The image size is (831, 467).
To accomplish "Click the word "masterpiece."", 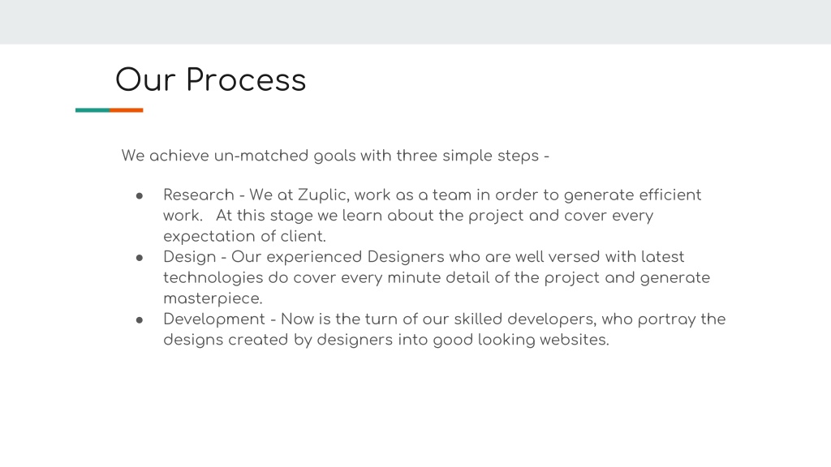I will click(213, 298).
